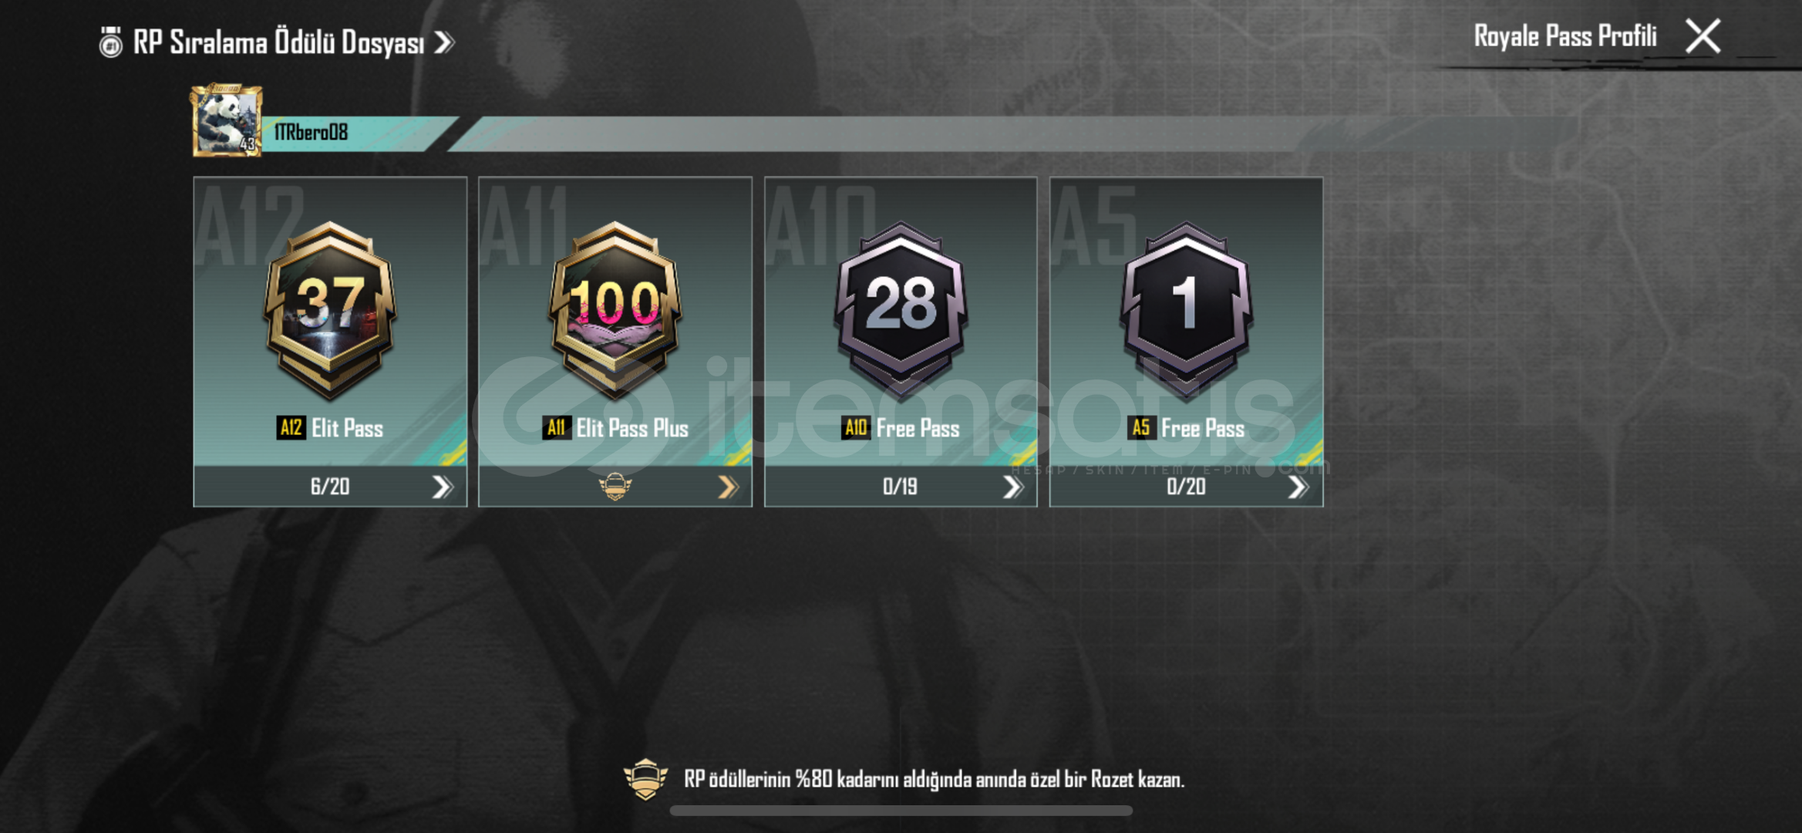Click the A10 level 28 silver badge
The image size is (1802, 833).
point(901,310)
